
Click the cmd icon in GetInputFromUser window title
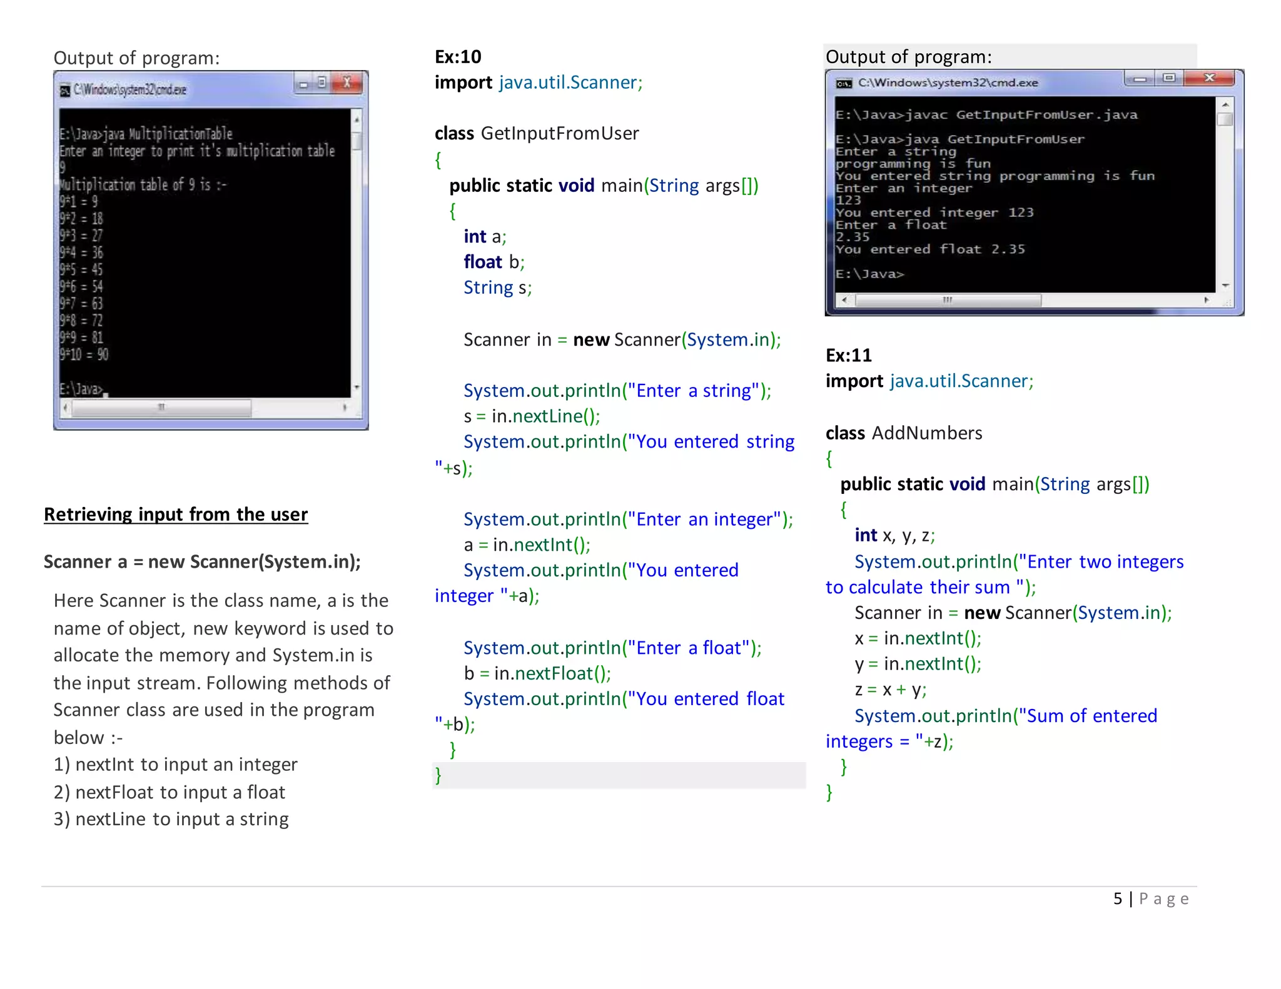844,83
